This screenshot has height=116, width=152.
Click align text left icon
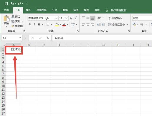tap(83, 24)
